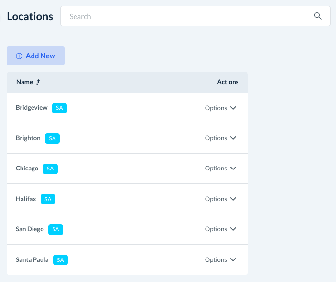
Task: Click the search magnifier icon
Action: tap(318, 16)
